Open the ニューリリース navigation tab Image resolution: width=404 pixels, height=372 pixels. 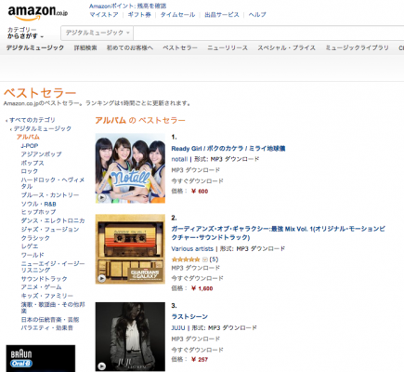(x=228, y=47)
